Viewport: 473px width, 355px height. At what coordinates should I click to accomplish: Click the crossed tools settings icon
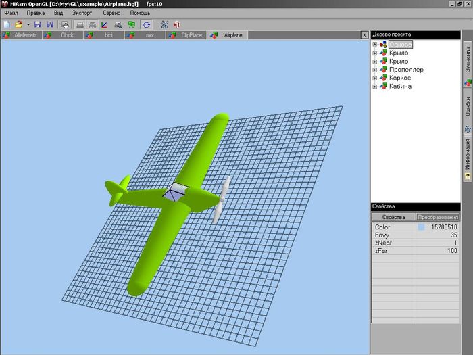coord(164,24)
